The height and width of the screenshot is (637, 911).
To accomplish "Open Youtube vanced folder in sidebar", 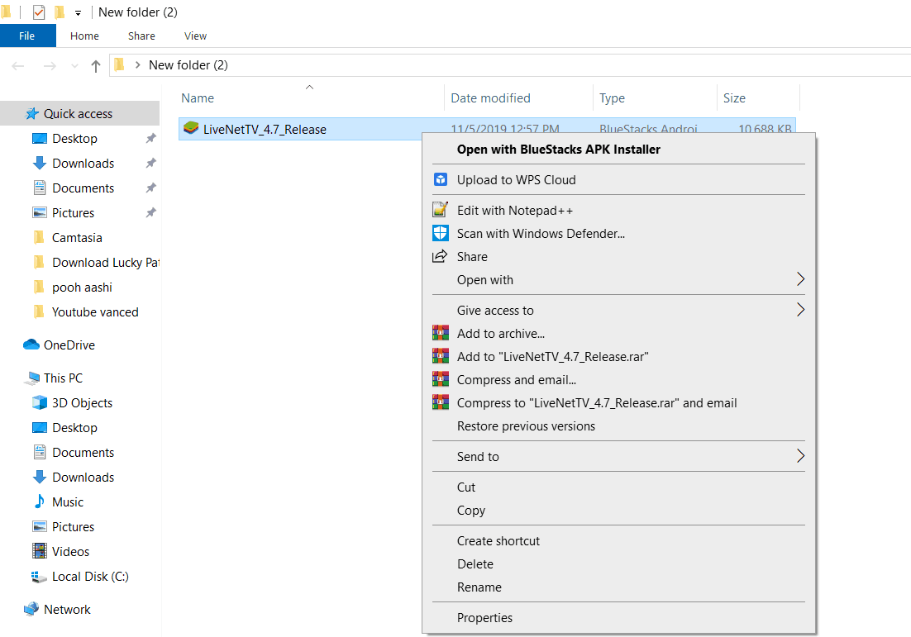I will pyautogui.click(x=95, y=312).
